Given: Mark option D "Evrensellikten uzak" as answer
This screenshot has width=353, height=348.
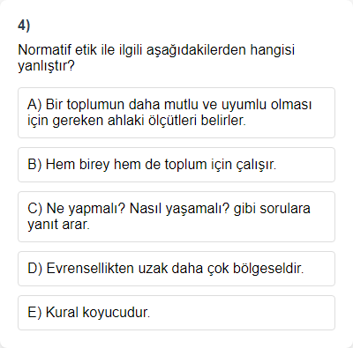Looking at the screenshot, I should (x=176, y=269).
